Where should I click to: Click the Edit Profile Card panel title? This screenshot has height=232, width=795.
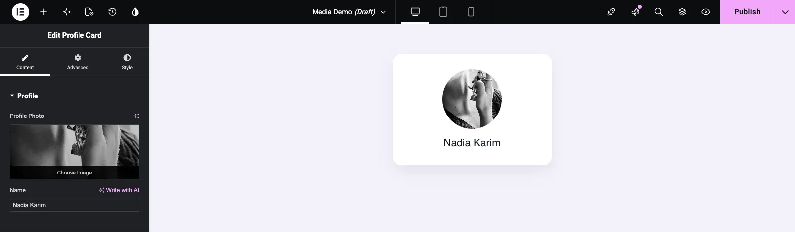click(75, 35)
